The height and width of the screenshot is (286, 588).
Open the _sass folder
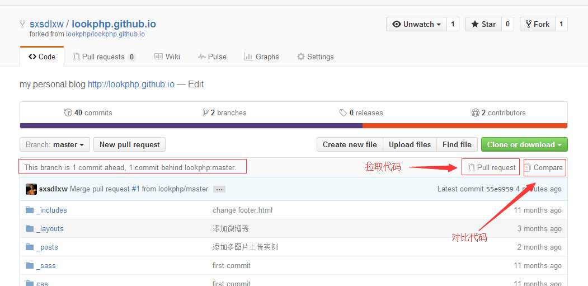(x=46, y=266)
